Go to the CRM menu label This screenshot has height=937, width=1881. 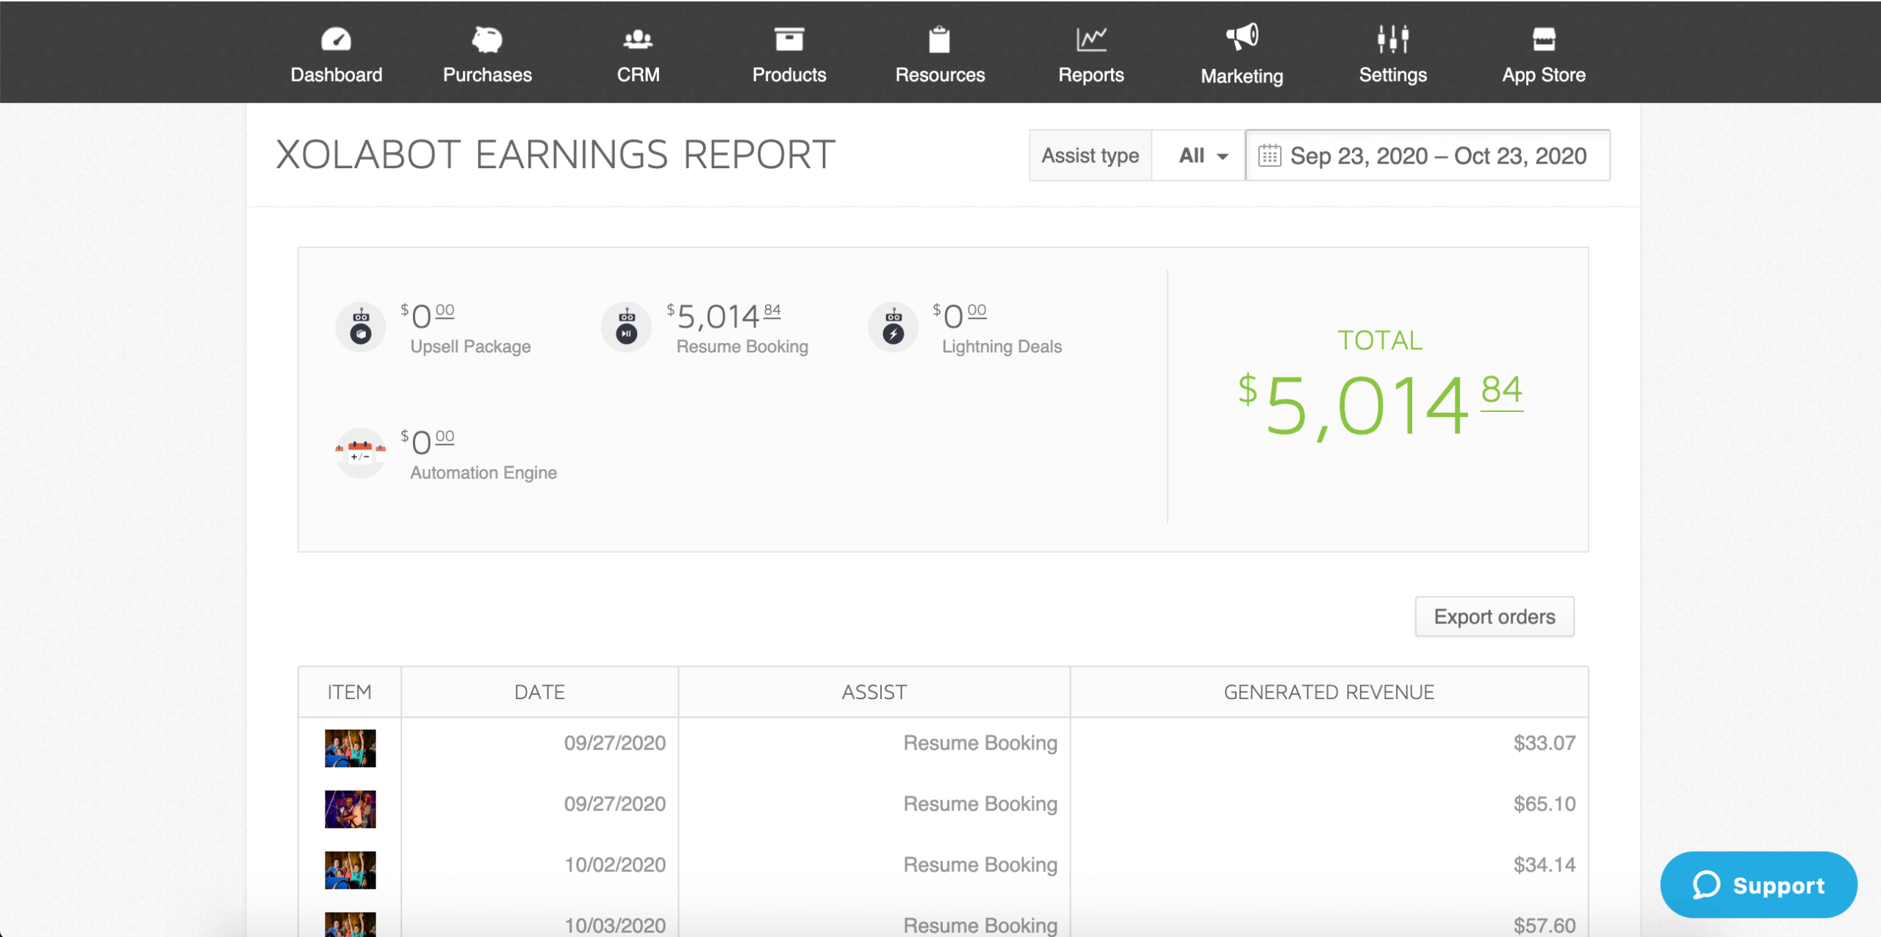[638, 75]
